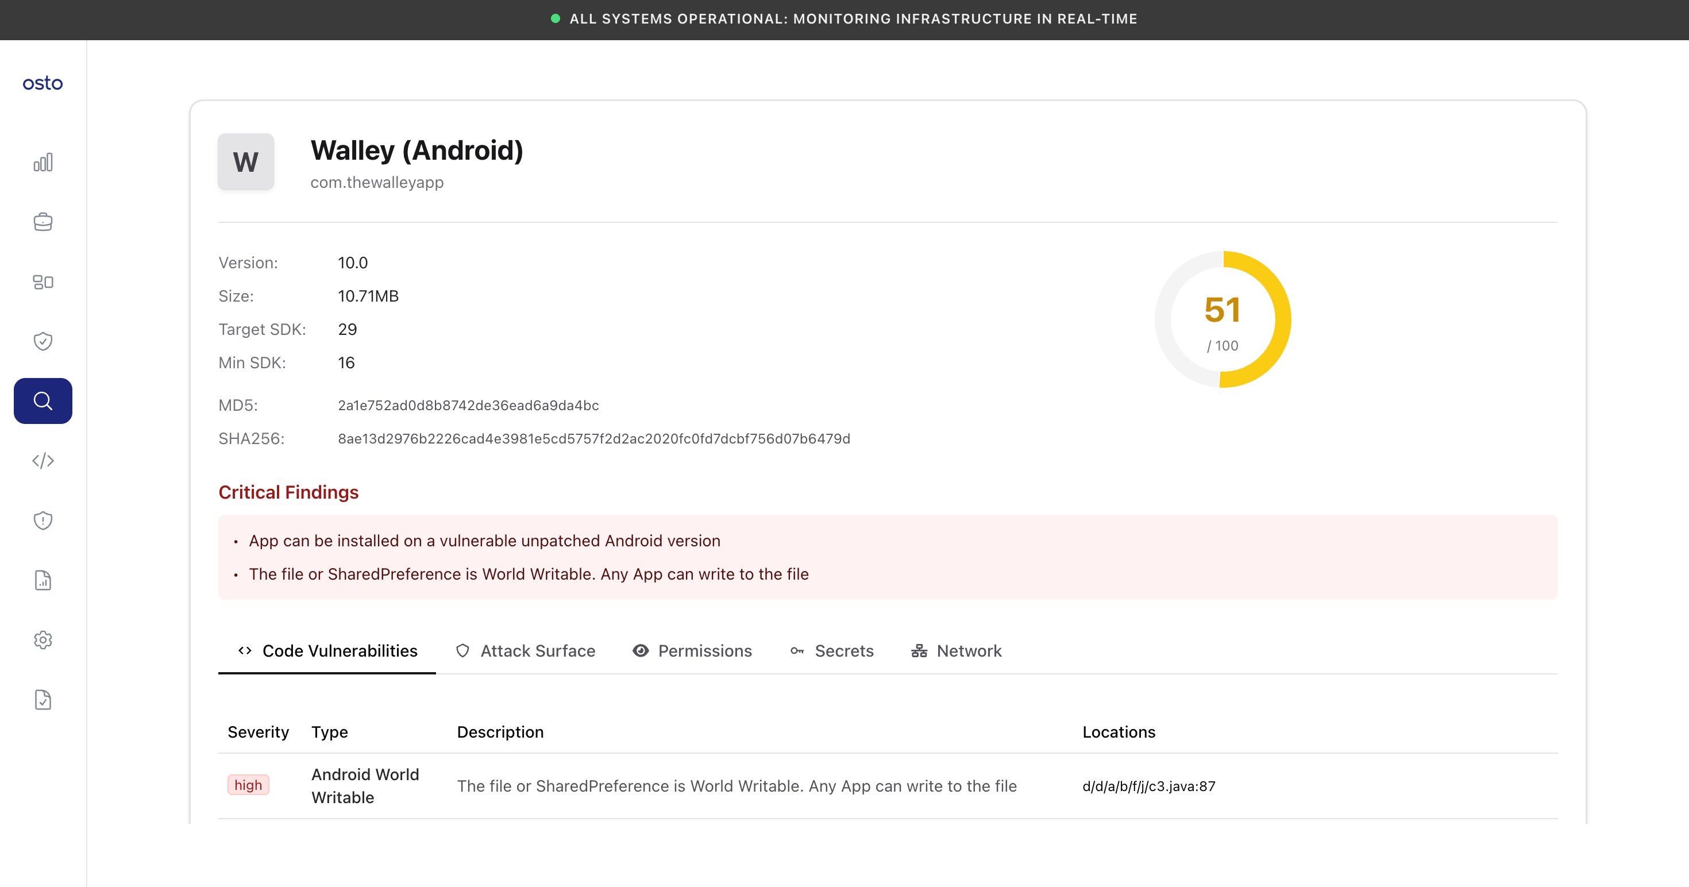This screenshot has height=887, width=1689.
Task: Switch to the Network tab
Action: click(x=957, y=651)
